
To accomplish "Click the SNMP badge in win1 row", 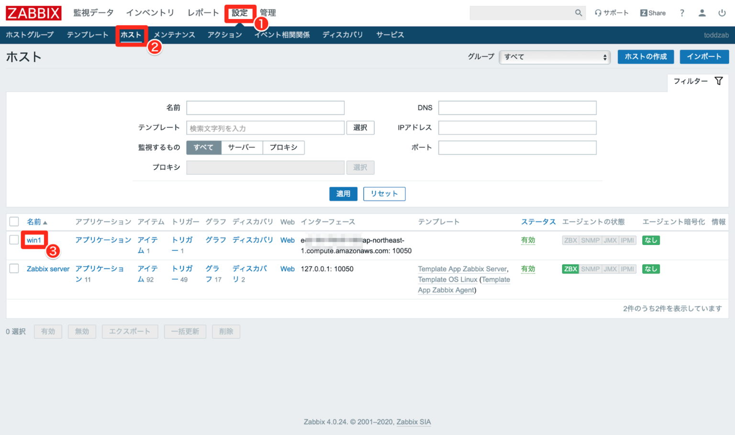I will click(590, 240).
